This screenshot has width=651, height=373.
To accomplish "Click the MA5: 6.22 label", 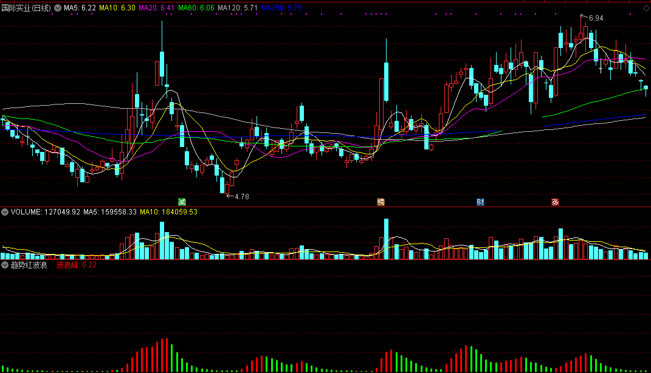I will (x=80, y=8).
